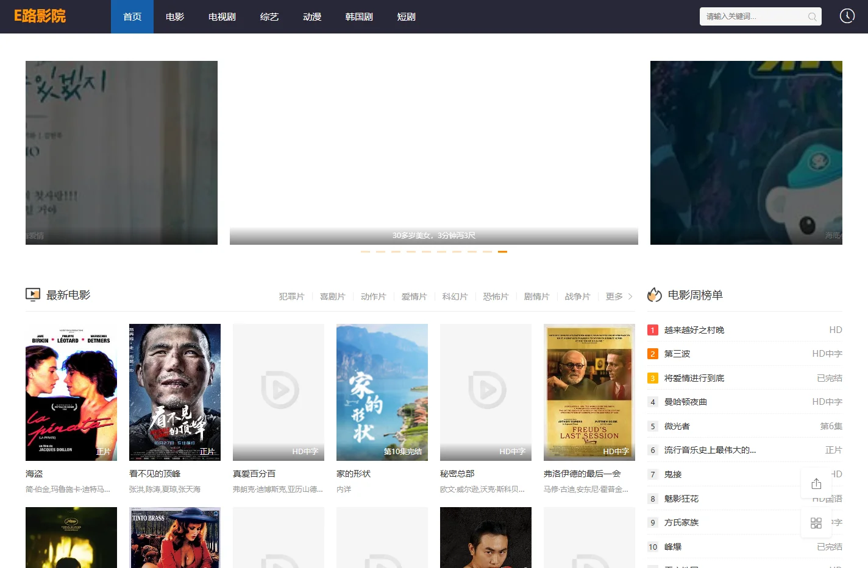The image size is (868, 568).
Task: Open rank 5 微光者
Action: [677, 426]
